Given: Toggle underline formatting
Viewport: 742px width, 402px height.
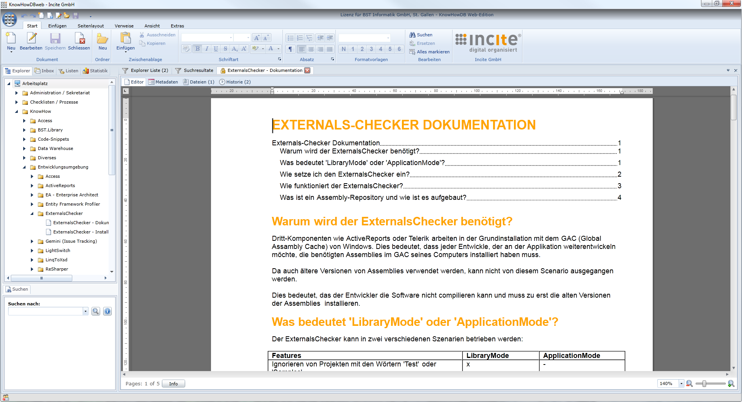Looking at the screenshot, I should pyautogui.click(x=216, y=49).
